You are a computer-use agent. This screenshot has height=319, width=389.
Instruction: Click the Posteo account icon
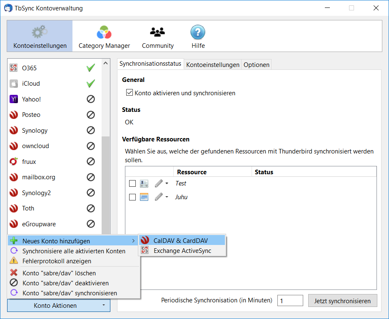pyautogui.click(x=14, y=115)
